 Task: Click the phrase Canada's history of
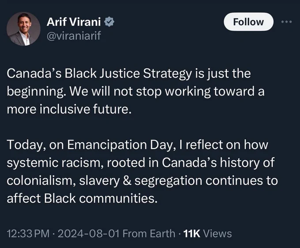(218, 163)
